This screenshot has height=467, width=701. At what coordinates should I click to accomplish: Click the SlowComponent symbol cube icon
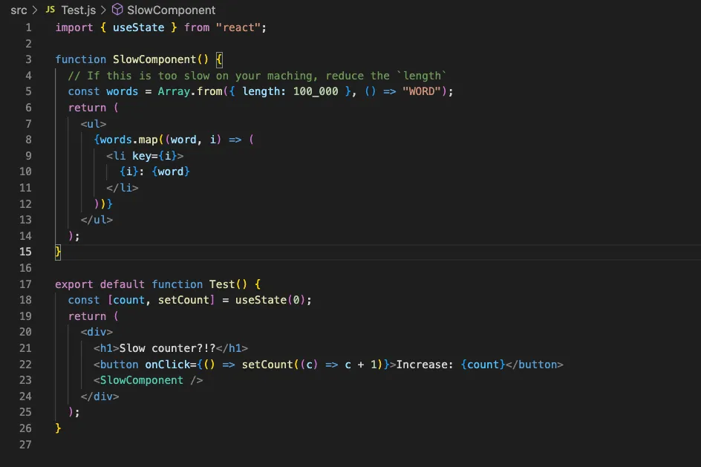pos(117,10)
